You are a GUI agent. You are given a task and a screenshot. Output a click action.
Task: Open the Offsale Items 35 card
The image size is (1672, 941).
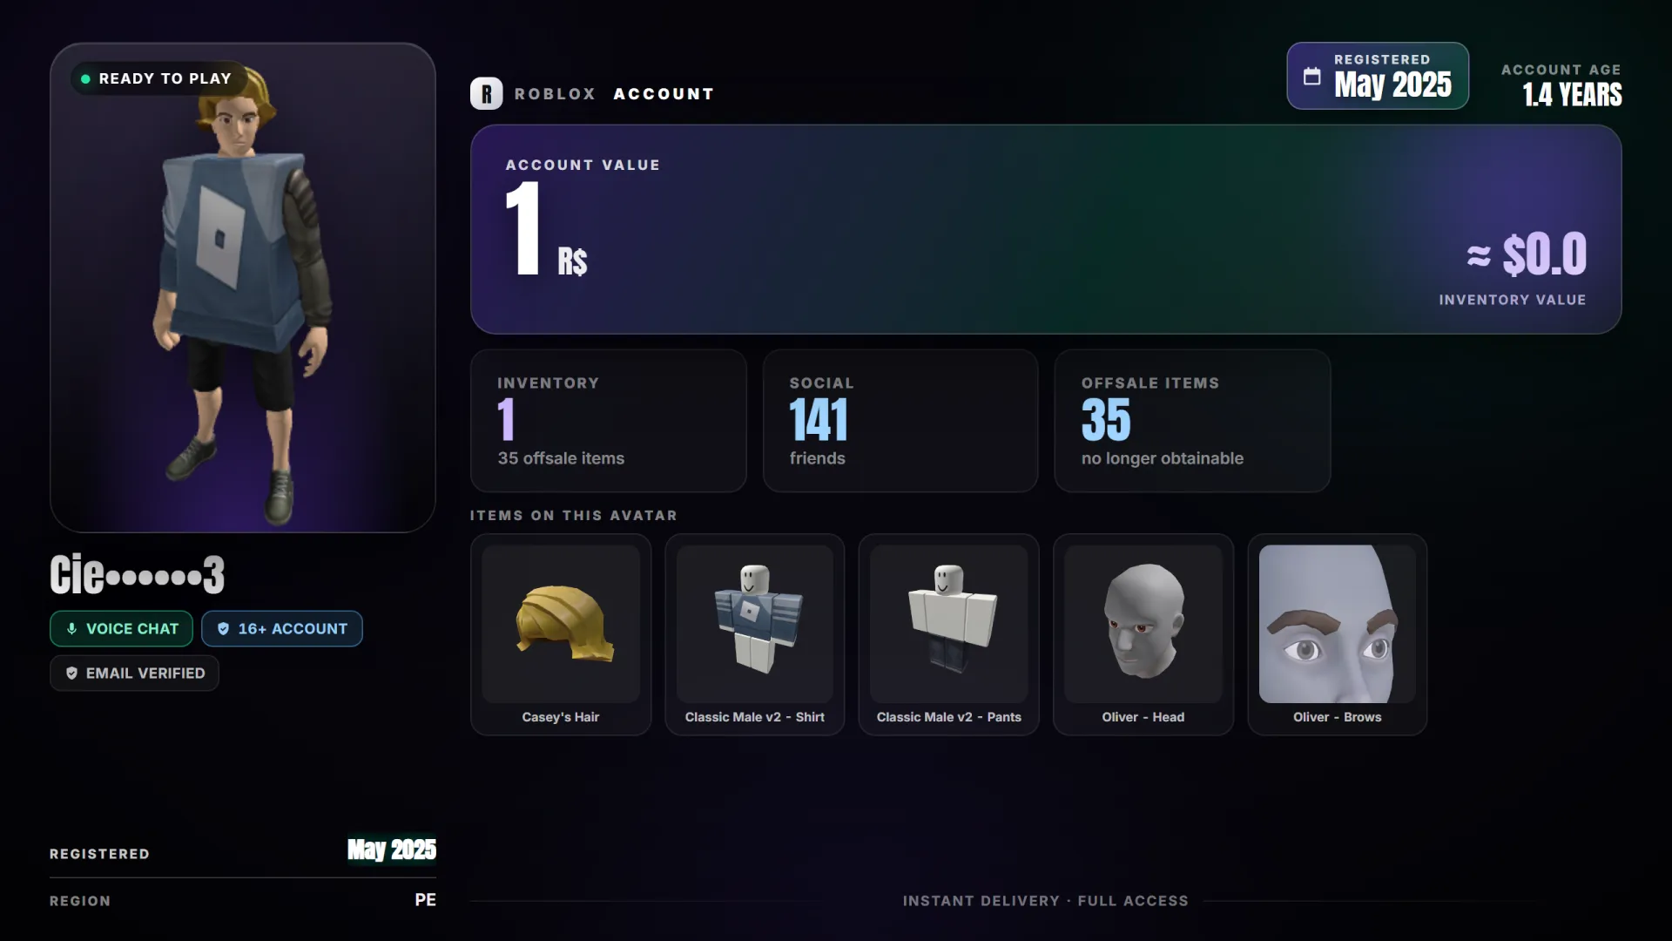click(x=1192, y=421)
